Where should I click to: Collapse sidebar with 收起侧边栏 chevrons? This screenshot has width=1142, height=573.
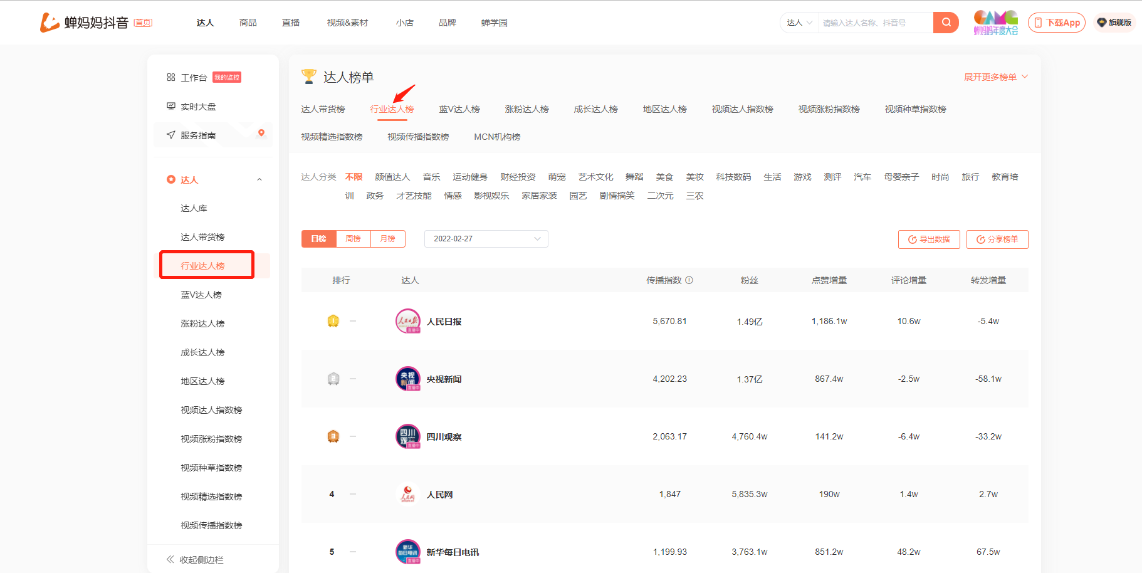coord(170,559)
